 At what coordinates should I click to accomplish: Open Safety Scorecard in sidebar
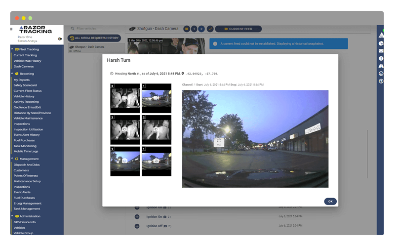25,85
